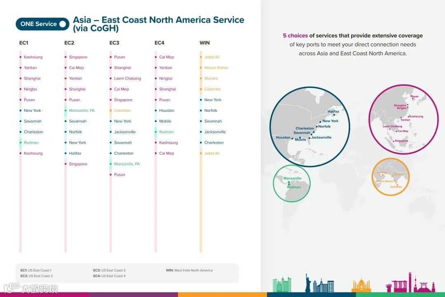Select the Asia – East Coast North America Service title
The height and width of the screenshot is (297, 445).
tap(158, 24)
